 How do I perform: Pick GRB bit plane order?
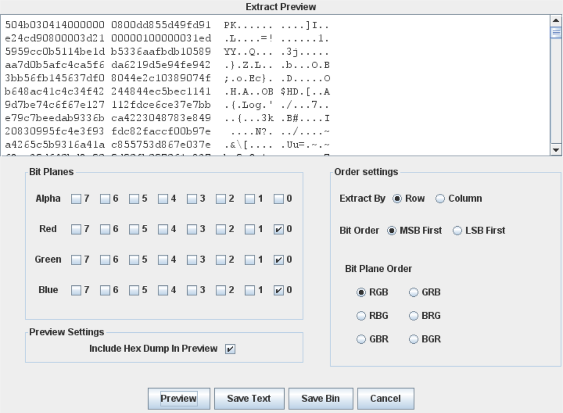(413, 293)
